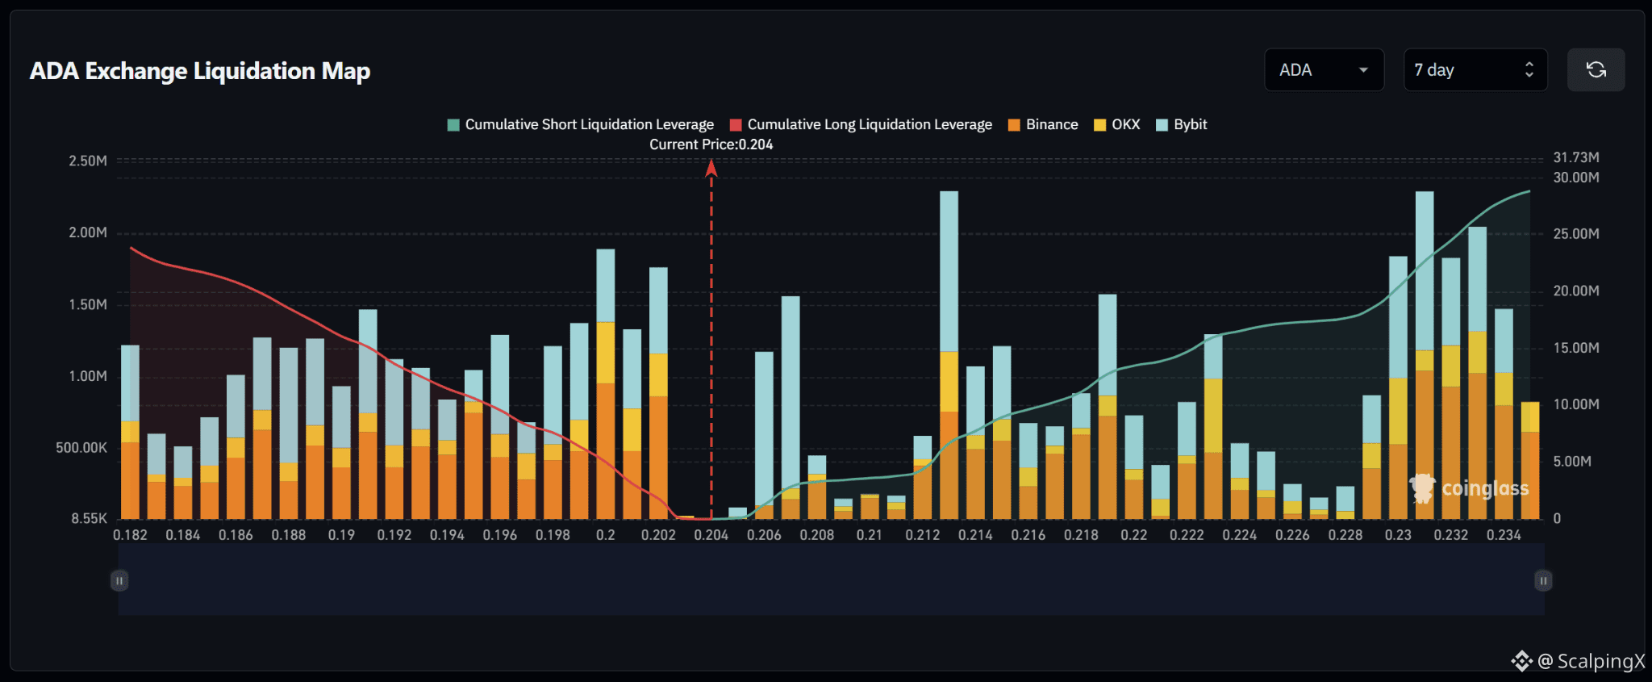Viewport: 1652px width, 682px height.
Task: Click the 1.50M left axis value
Action: tap(88, 304)
